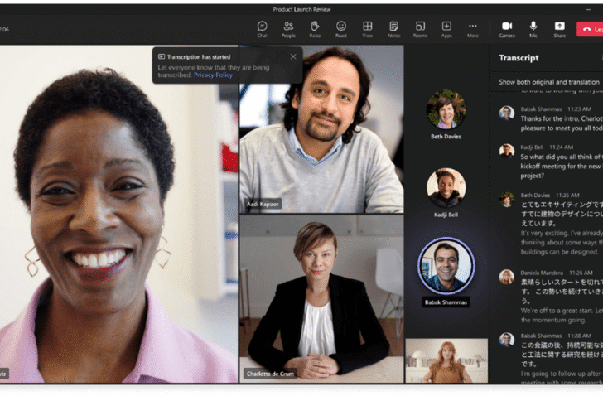Change the meeting View layout

coord(368,29)
